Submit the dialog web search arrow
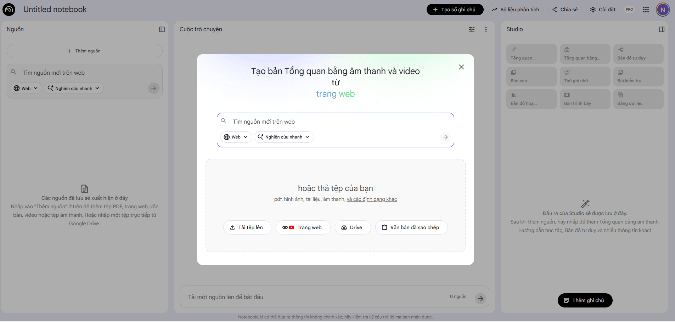This screenshot has width=675, height=322. [445, 137]
